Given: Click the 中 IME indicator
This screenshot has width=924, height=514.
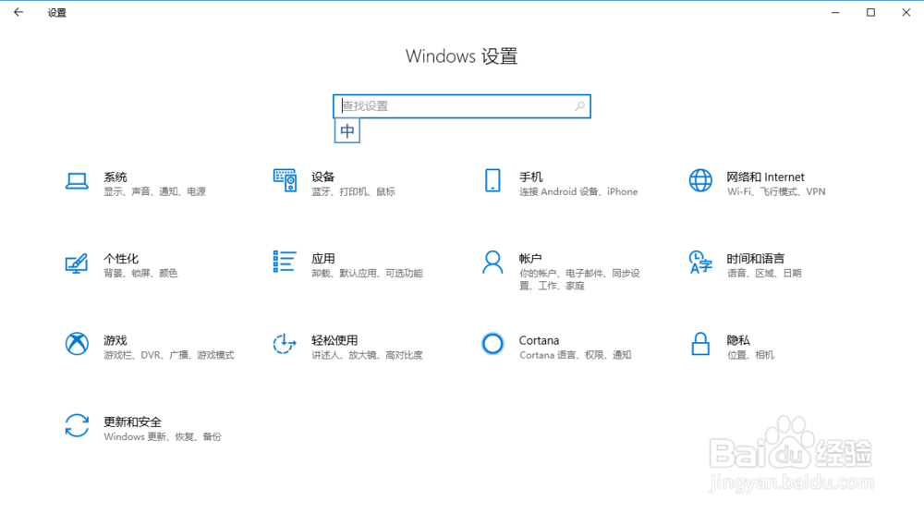Looking at the screenshot, I should click(347, 131).
